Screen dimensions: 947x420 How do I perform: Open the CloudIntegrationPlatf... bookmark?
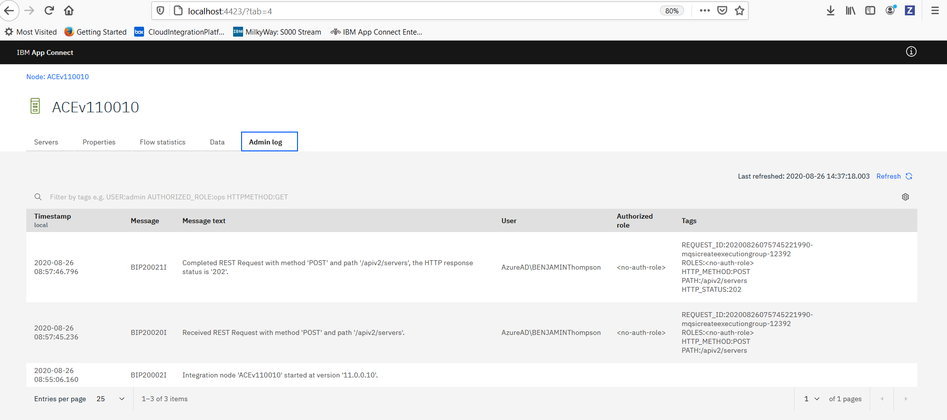[180, 32]
